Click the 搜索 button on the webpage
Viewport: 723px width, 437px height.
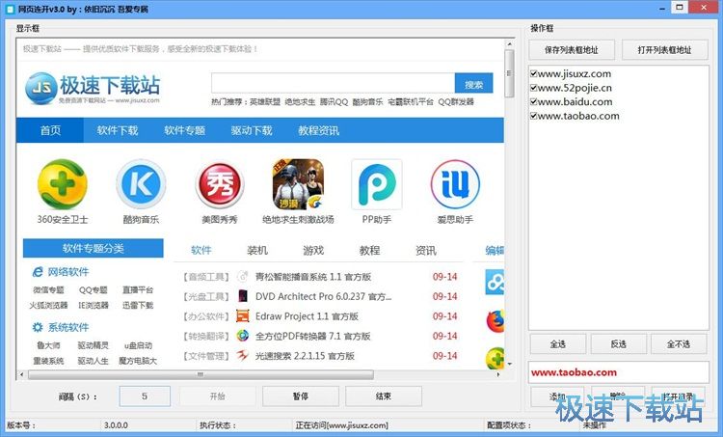pos(473,84)
